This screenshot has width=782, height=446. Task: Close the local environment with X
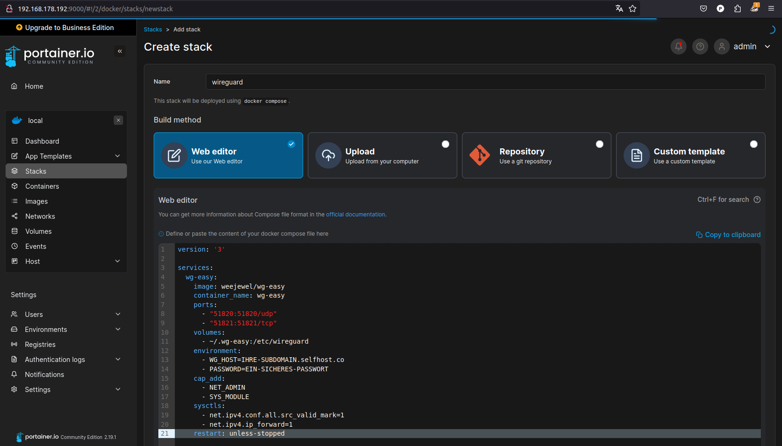pos(118,120)
